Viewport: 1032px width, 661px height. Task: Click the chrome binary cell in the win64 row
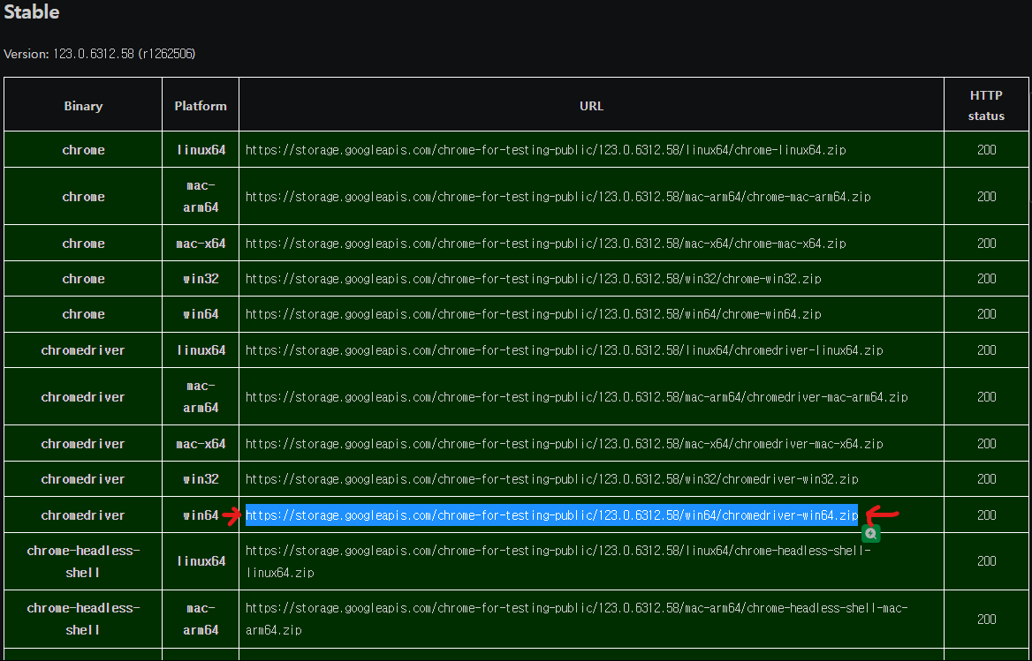pyautogui.click(x=83, y=314)
